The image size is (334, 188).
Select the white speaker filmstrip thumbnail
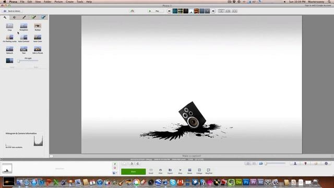(x=191, y=11)
